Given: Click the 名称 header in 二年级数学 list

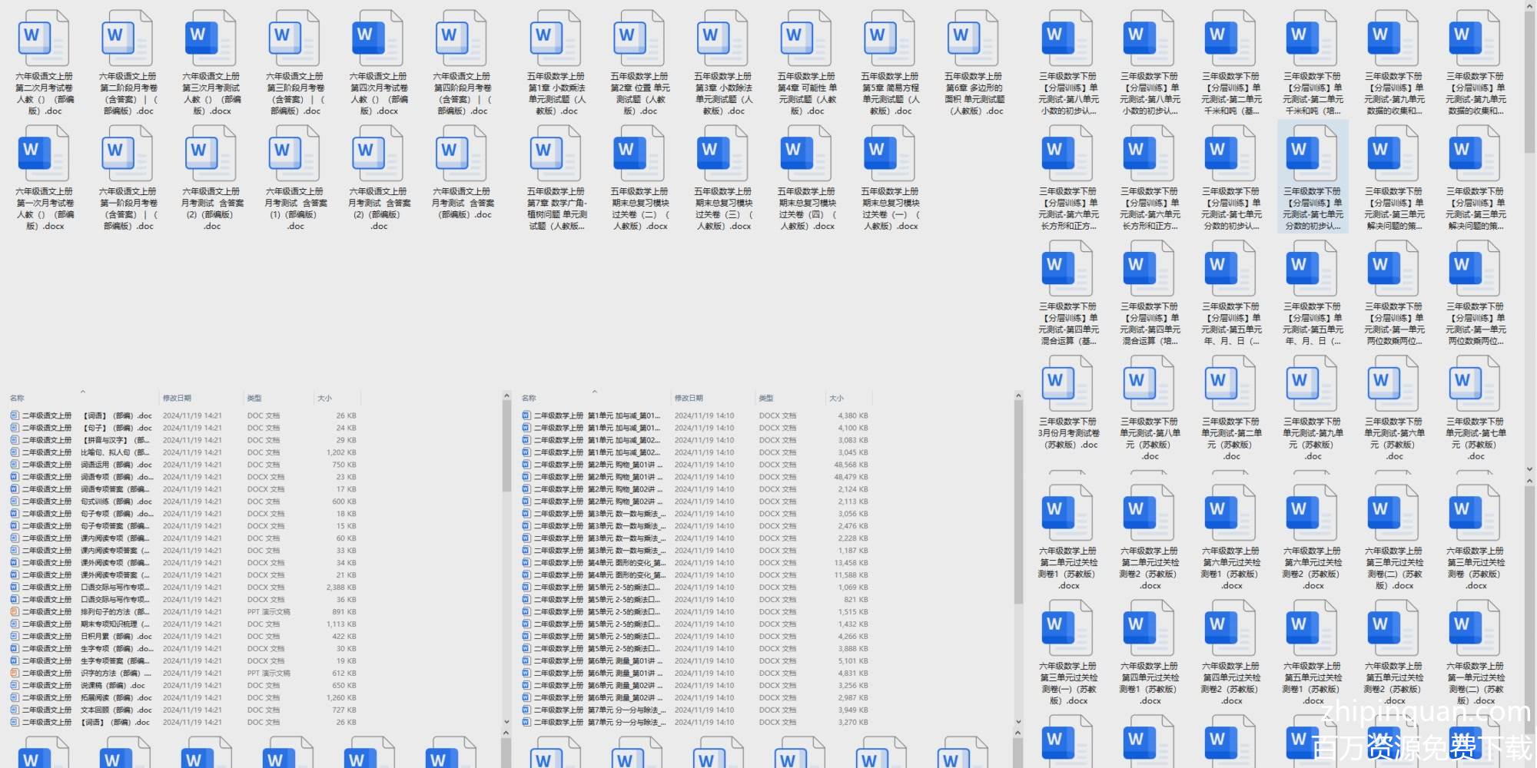Looking at the screenshot, I should [529, 398].
